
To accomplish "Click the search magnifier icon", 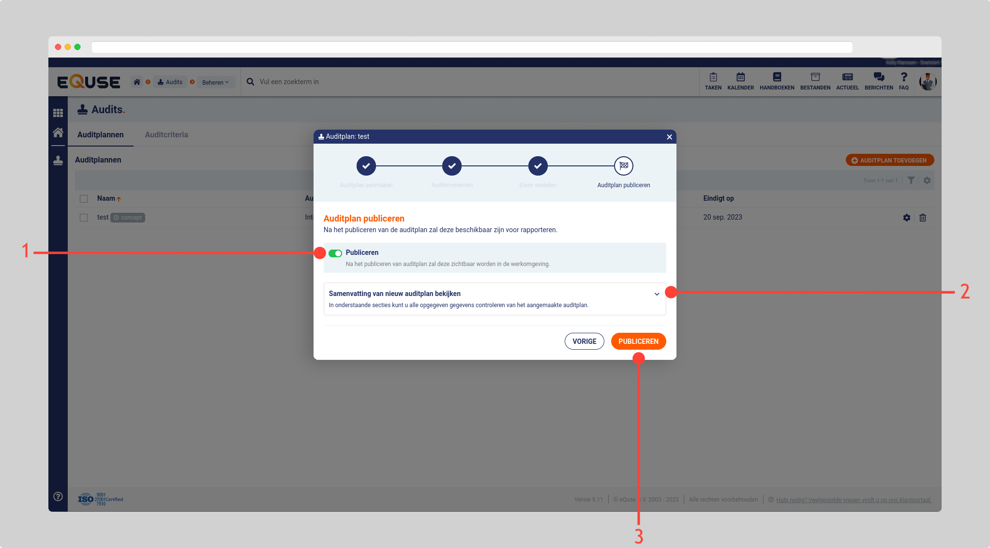I will [x=250, y=82].
